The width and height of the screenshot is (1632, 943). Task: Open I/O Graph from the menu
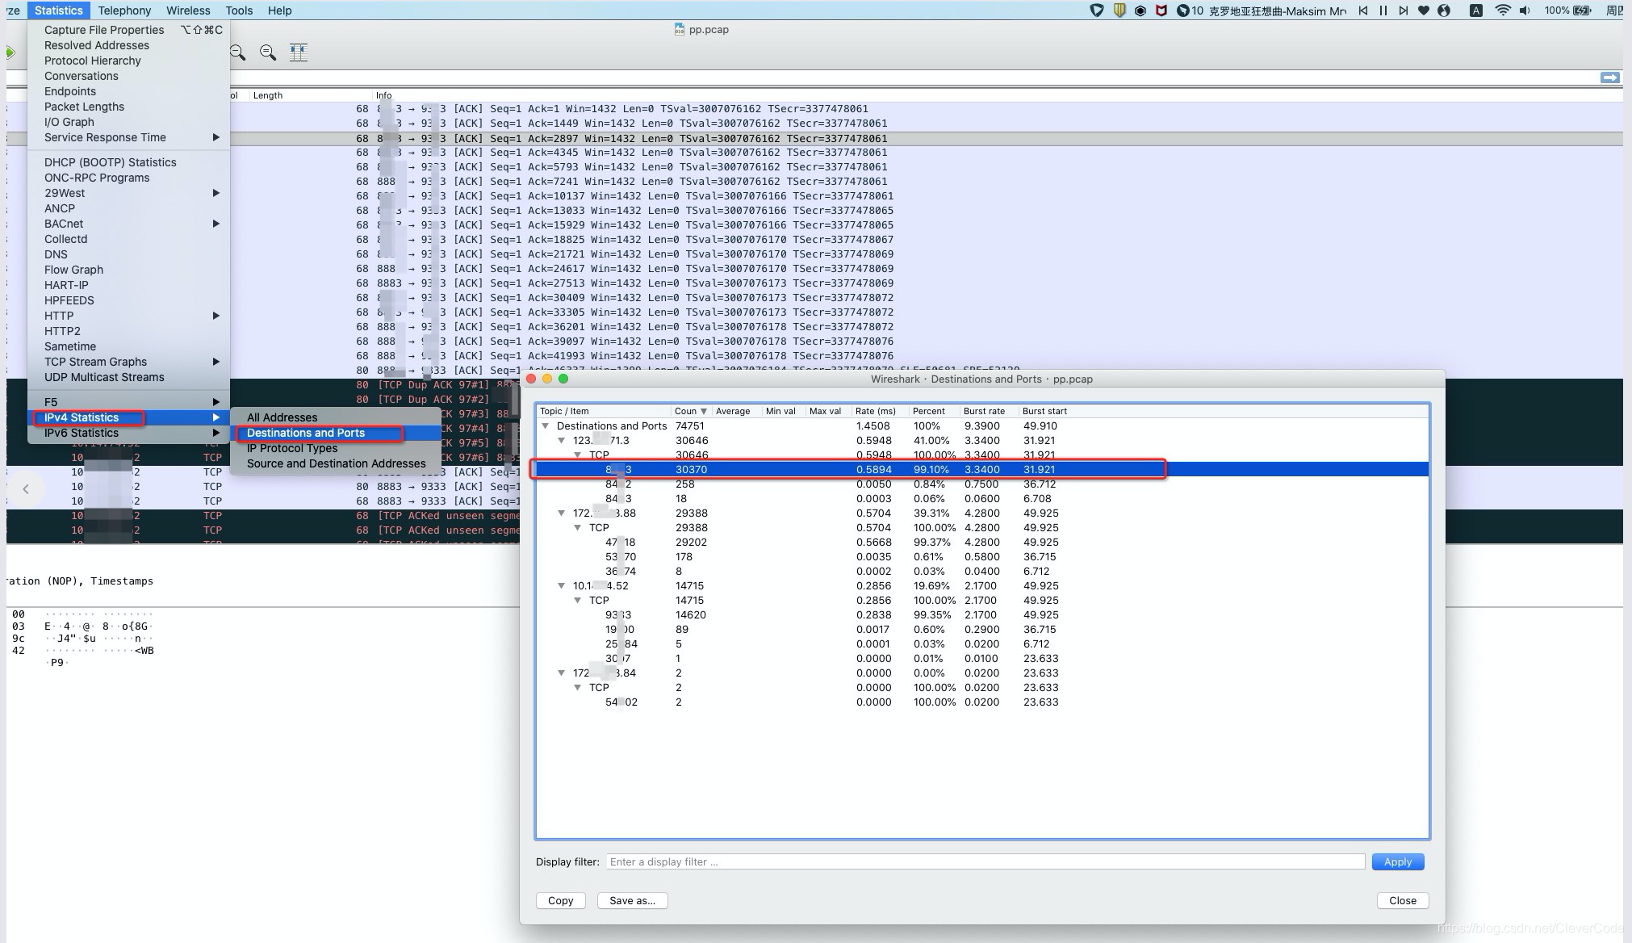129,122
